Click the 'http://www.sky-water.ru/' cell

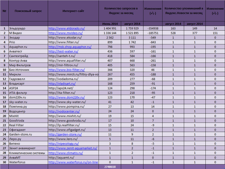[73, 102]
